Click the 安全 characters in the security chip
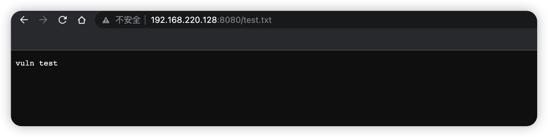This screenshot has width=548, height=137. click(132, 20)
